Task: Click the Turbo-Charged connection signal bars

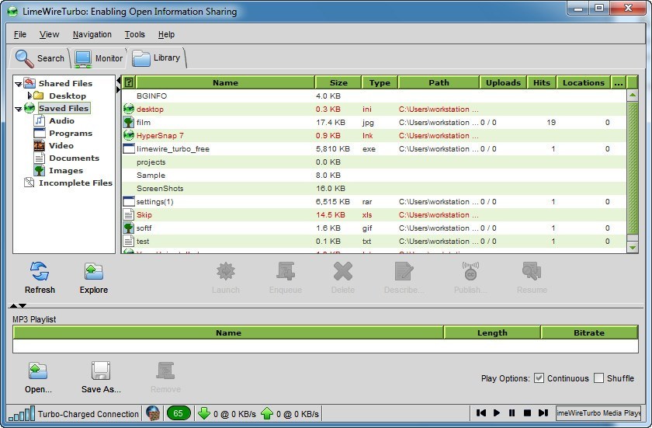Action: click(22, 413)
